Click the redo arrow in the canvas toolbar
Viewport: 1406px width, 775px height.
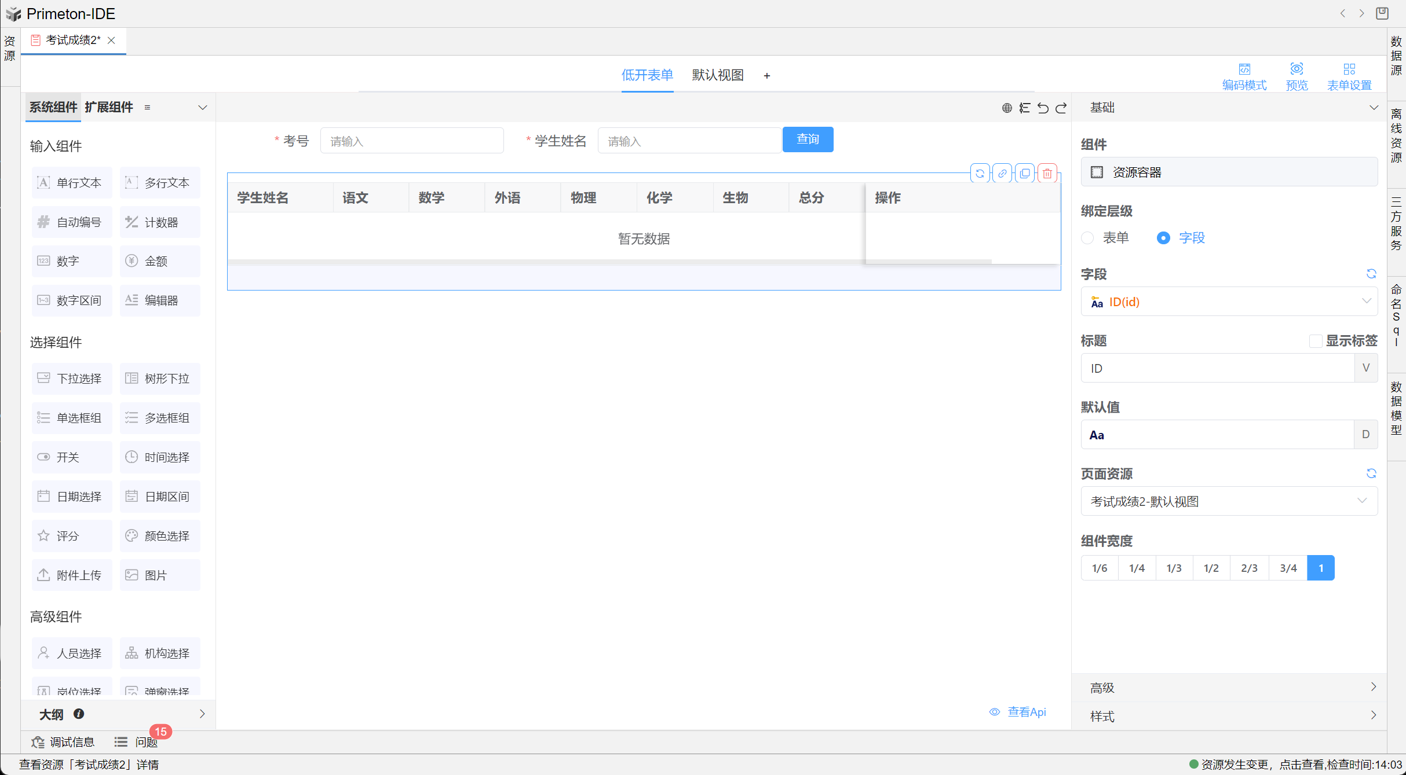[x=1061, y=108]
